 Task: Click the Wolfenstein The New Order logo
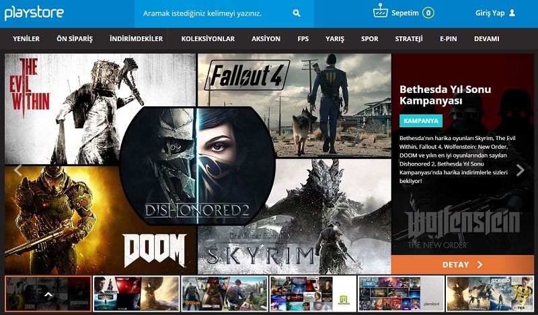pyautogui.click(x=463, y=228)
